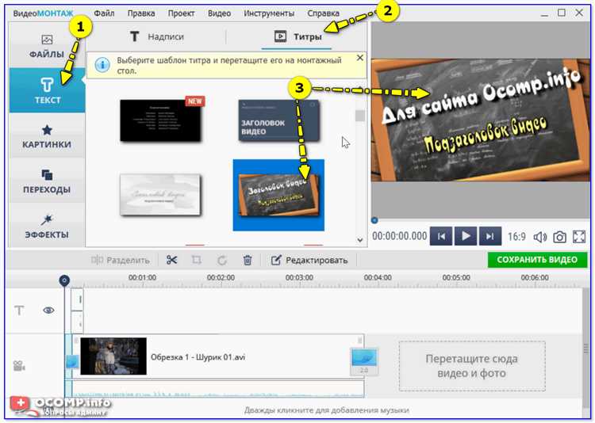
Task: Take a snapshot with camera icon
Action: point(560,236)
